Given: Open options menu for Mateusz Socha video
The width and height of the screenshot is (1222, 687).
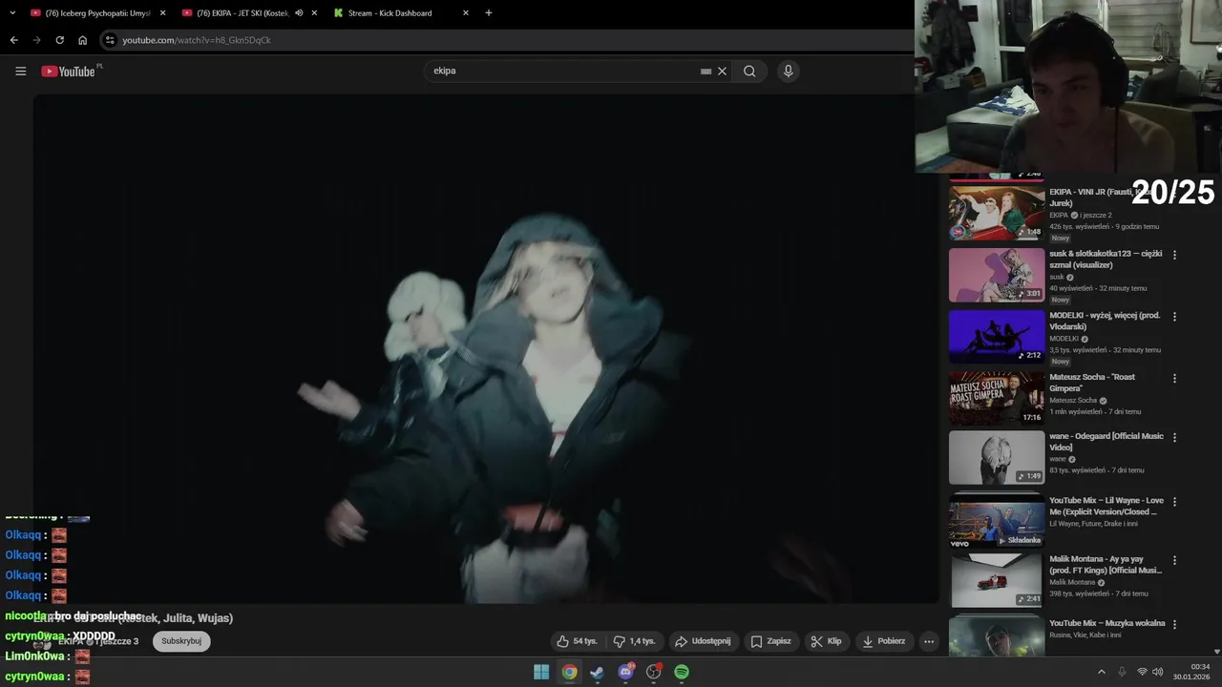Looking at the screenshot, I should pyautogui.click(x=1174, y=379).
